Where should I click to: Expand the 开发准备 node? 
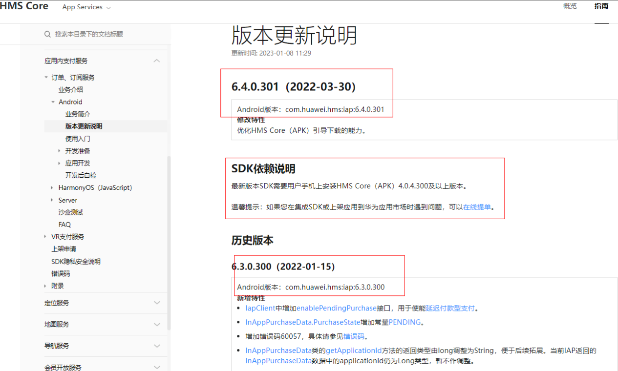(x=60, y=151)
